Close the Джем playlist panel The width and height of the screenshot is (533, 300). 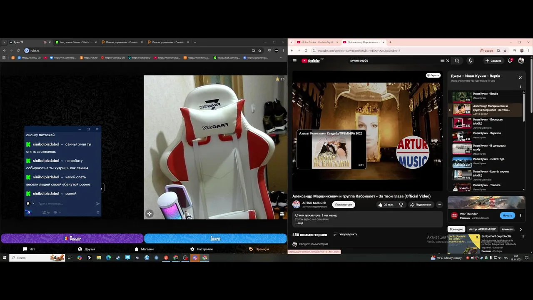click(x=520, y=78)
